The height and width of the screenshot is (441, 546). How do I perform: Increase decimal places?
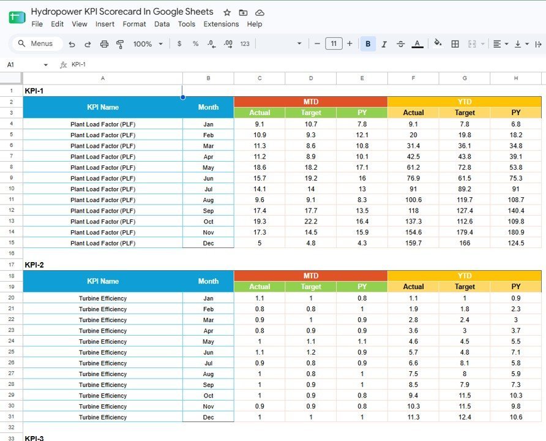tap(228, 44)
